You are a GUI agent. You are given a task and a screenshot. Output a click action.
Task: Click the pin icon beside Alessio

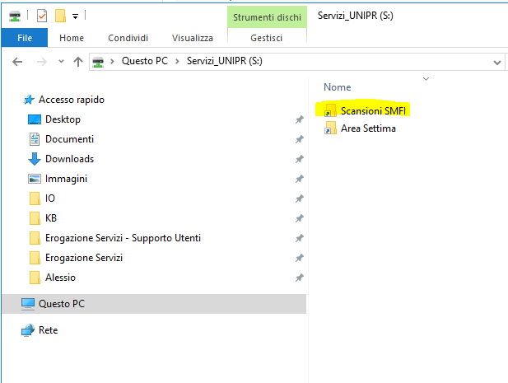click(x=299, y=278)
